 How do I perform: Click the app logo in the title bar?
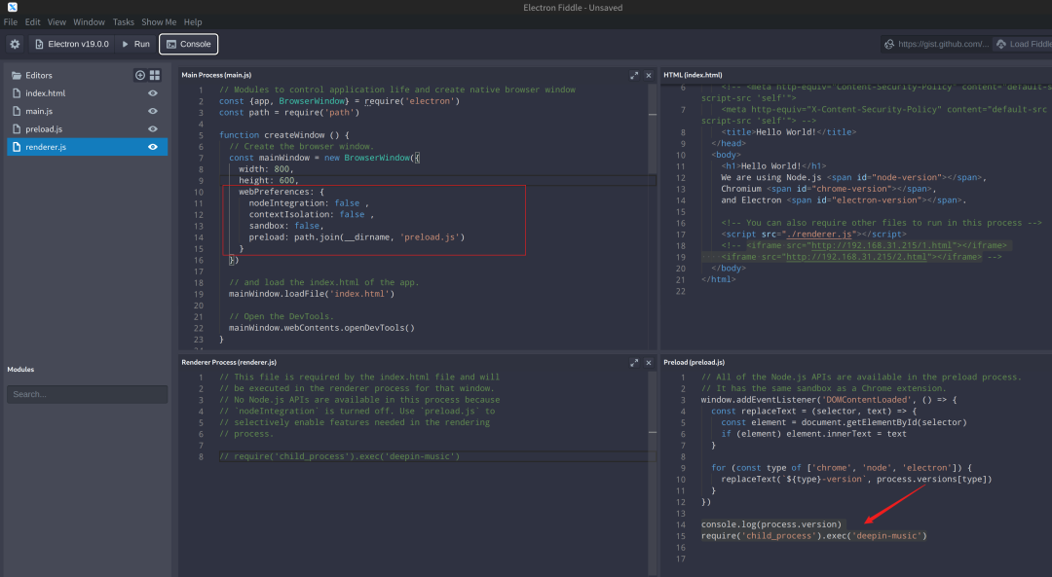click(11, 8)
